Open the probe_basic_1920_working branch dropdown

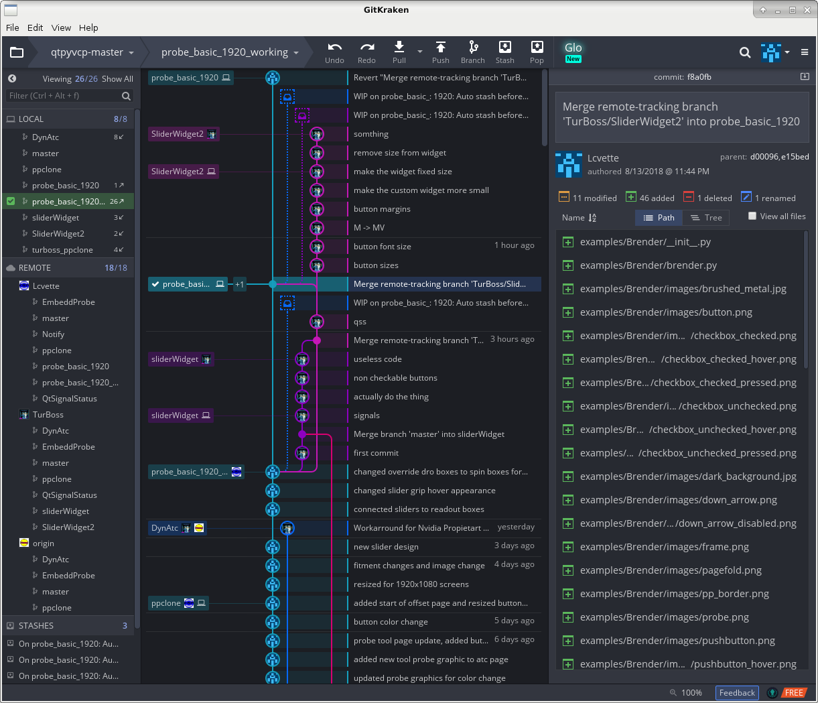click(x=230, y=52)
